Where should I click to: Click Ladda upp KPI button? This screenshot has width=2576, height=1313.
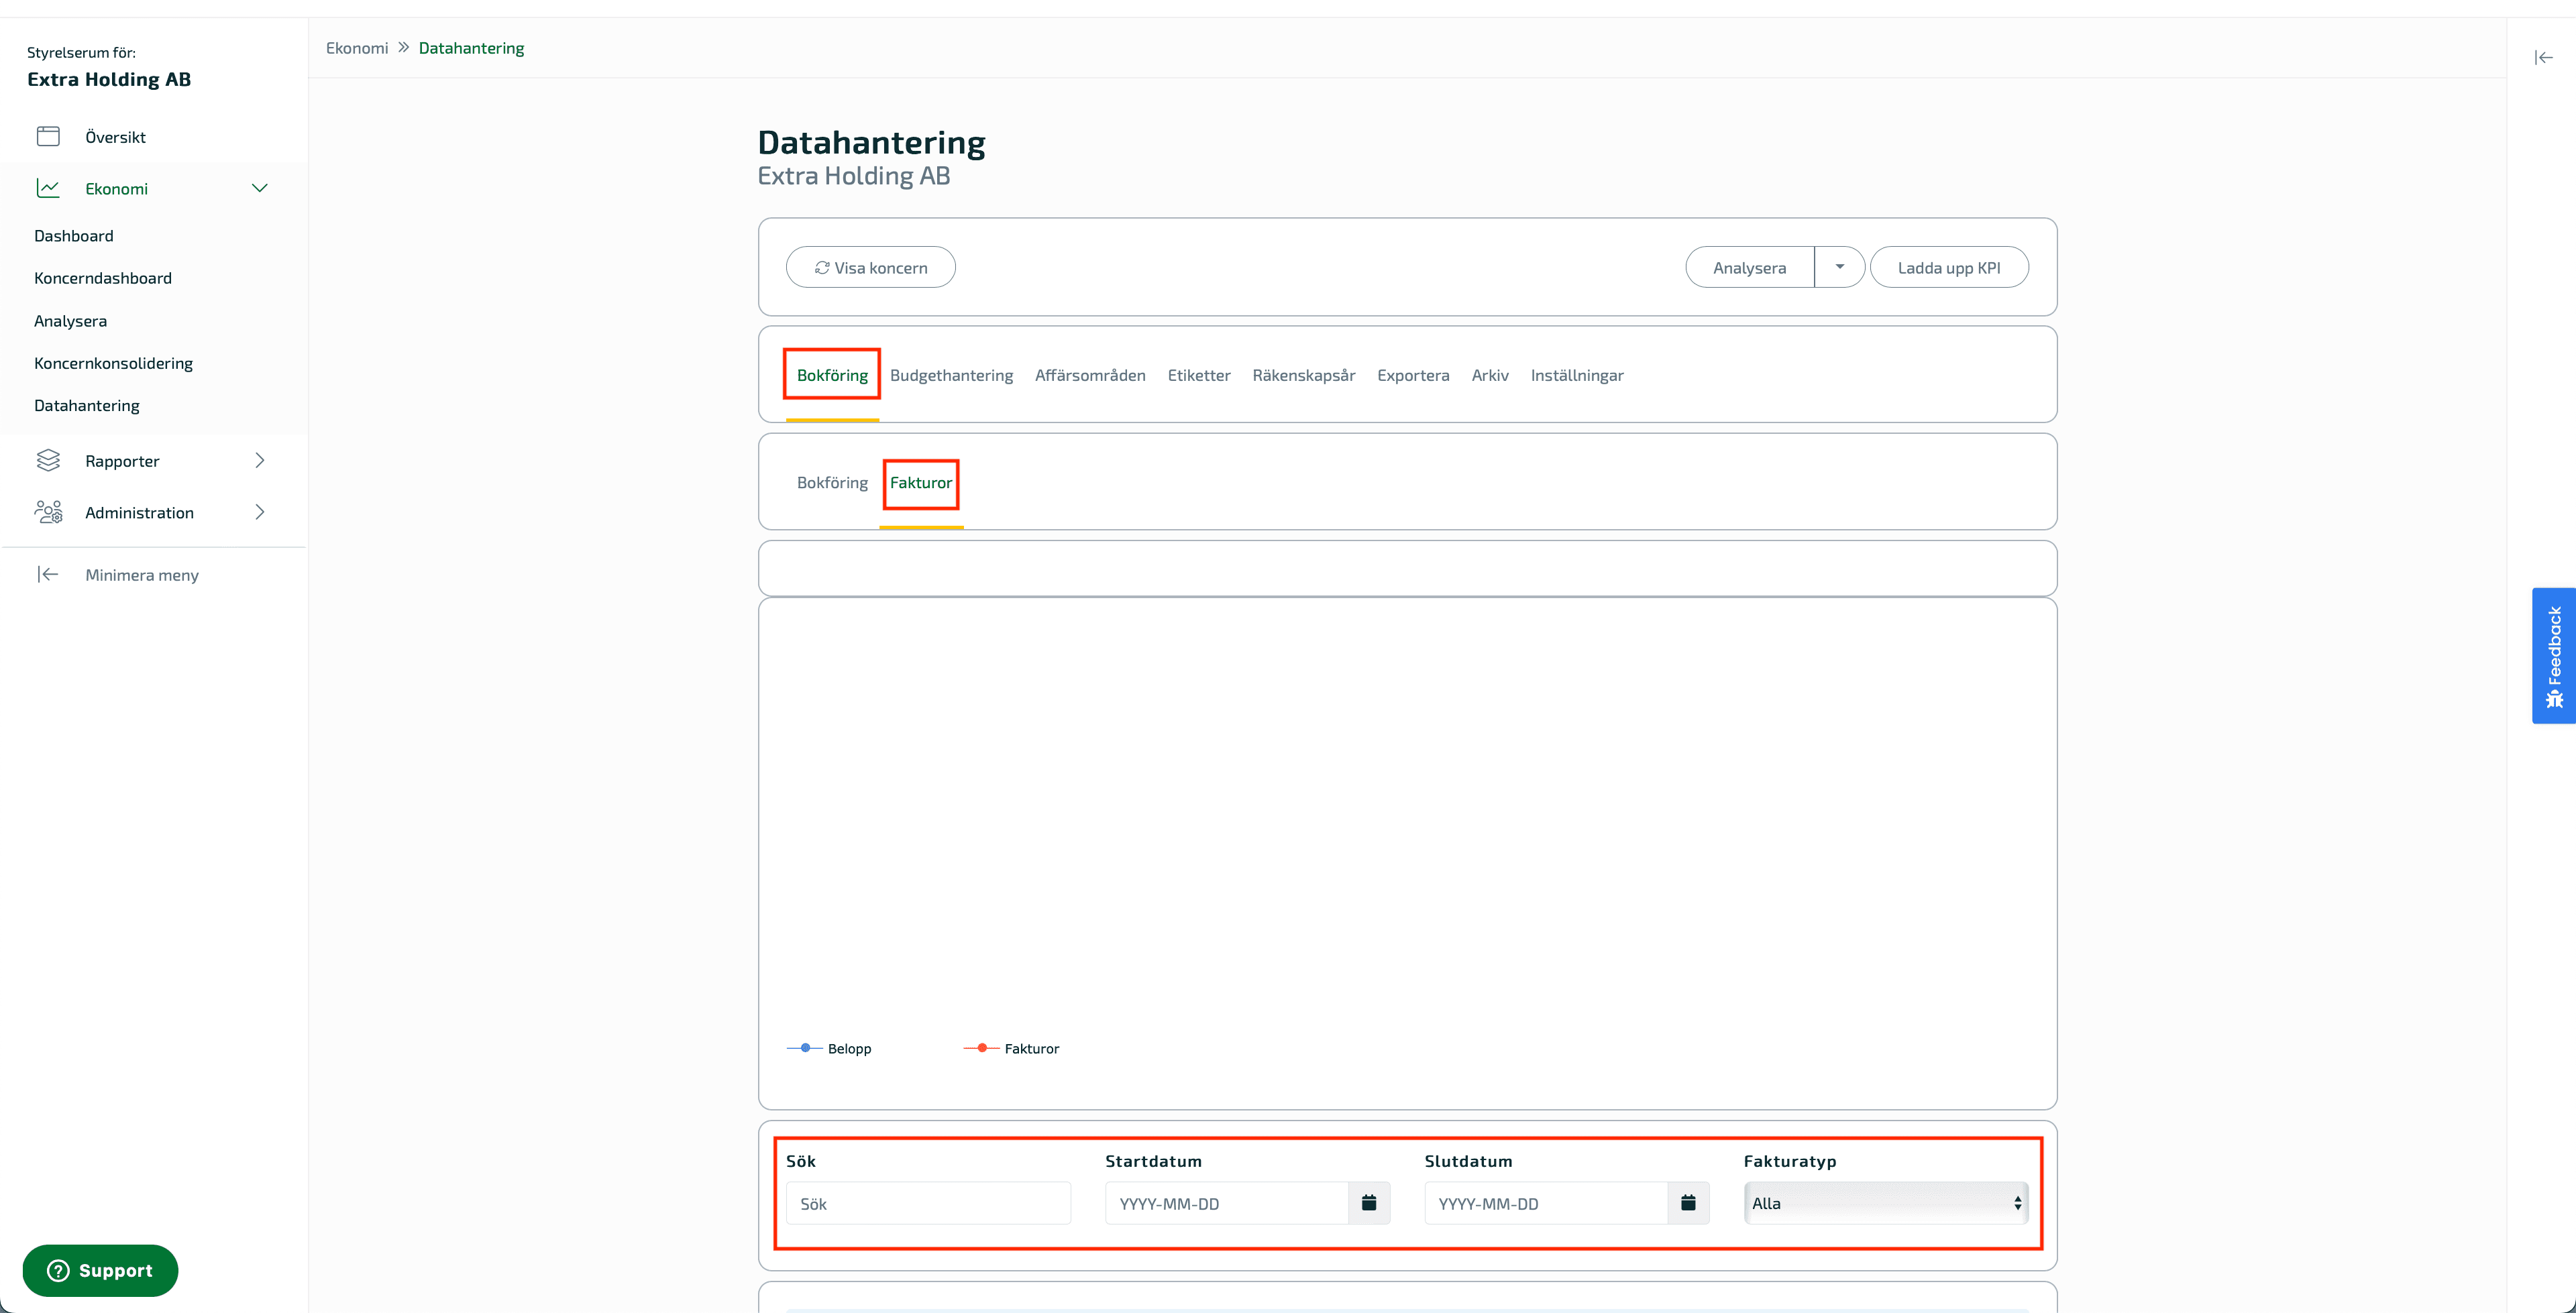1949,267
